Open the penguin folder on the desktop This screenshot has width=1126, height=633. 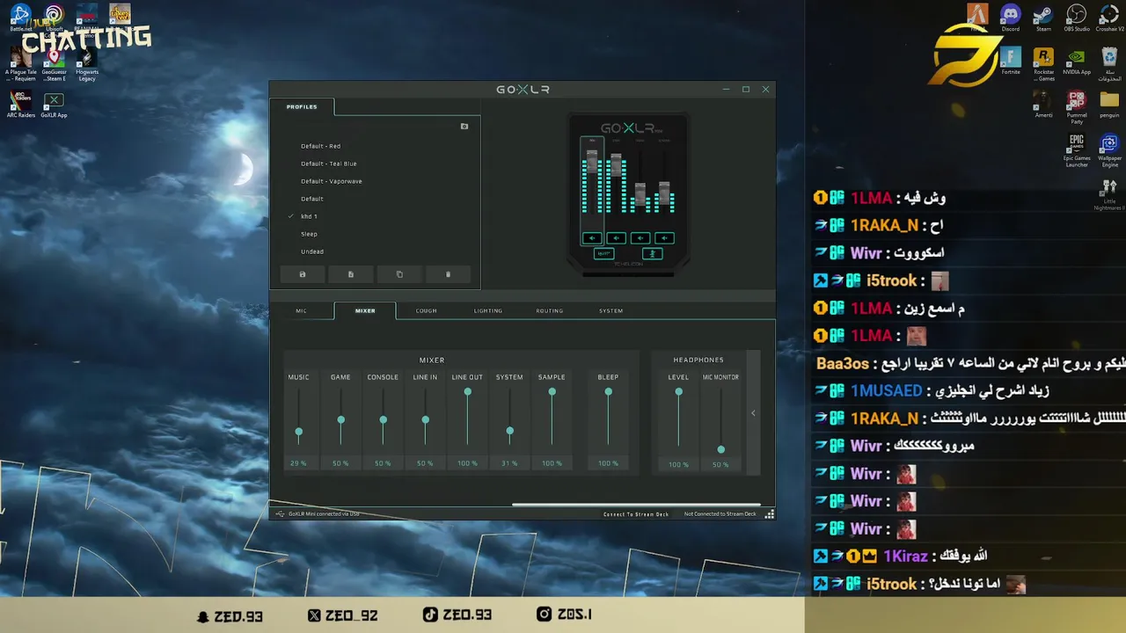[x=1109, y=104]
